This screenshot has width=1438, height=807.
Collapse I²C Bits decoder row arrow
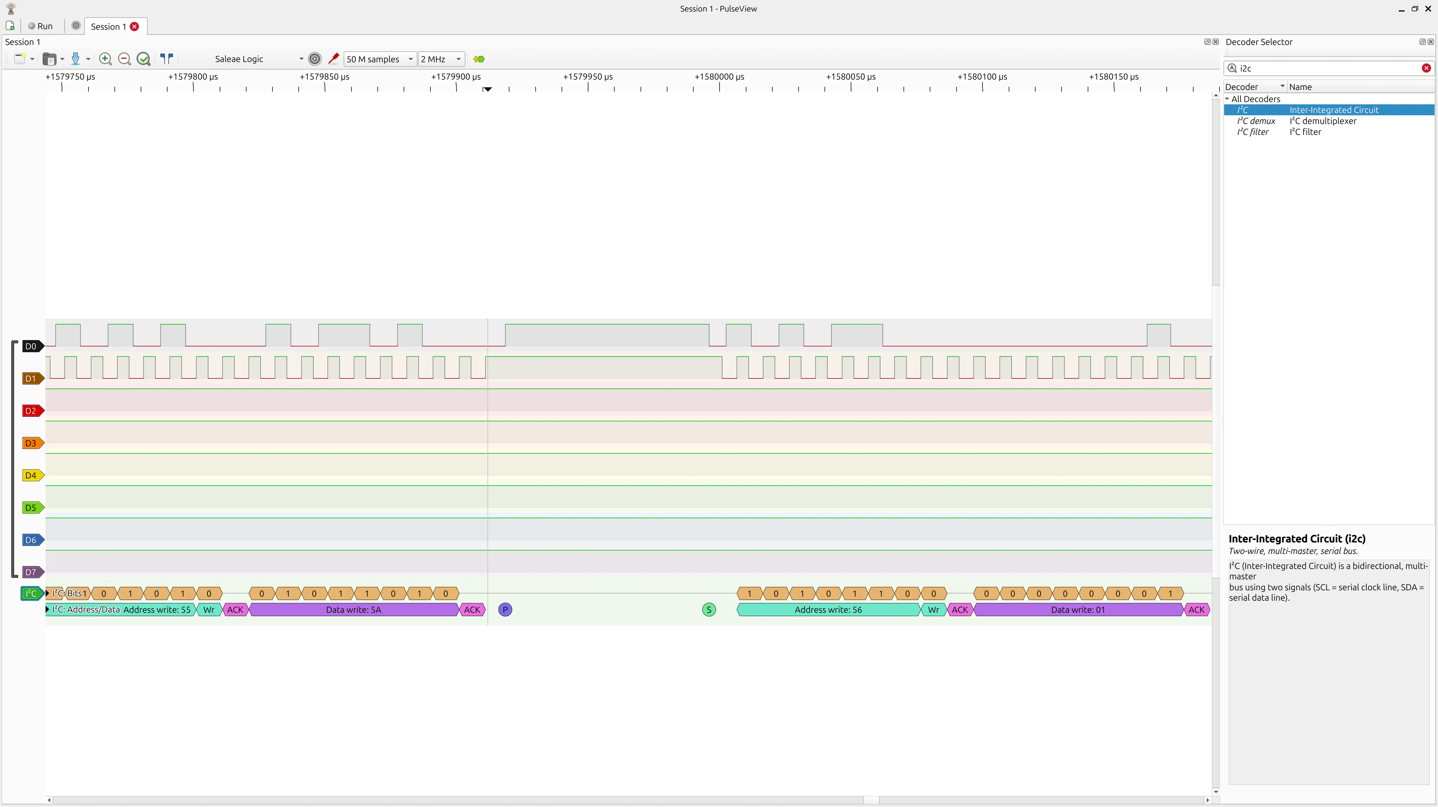pos(48,593)
